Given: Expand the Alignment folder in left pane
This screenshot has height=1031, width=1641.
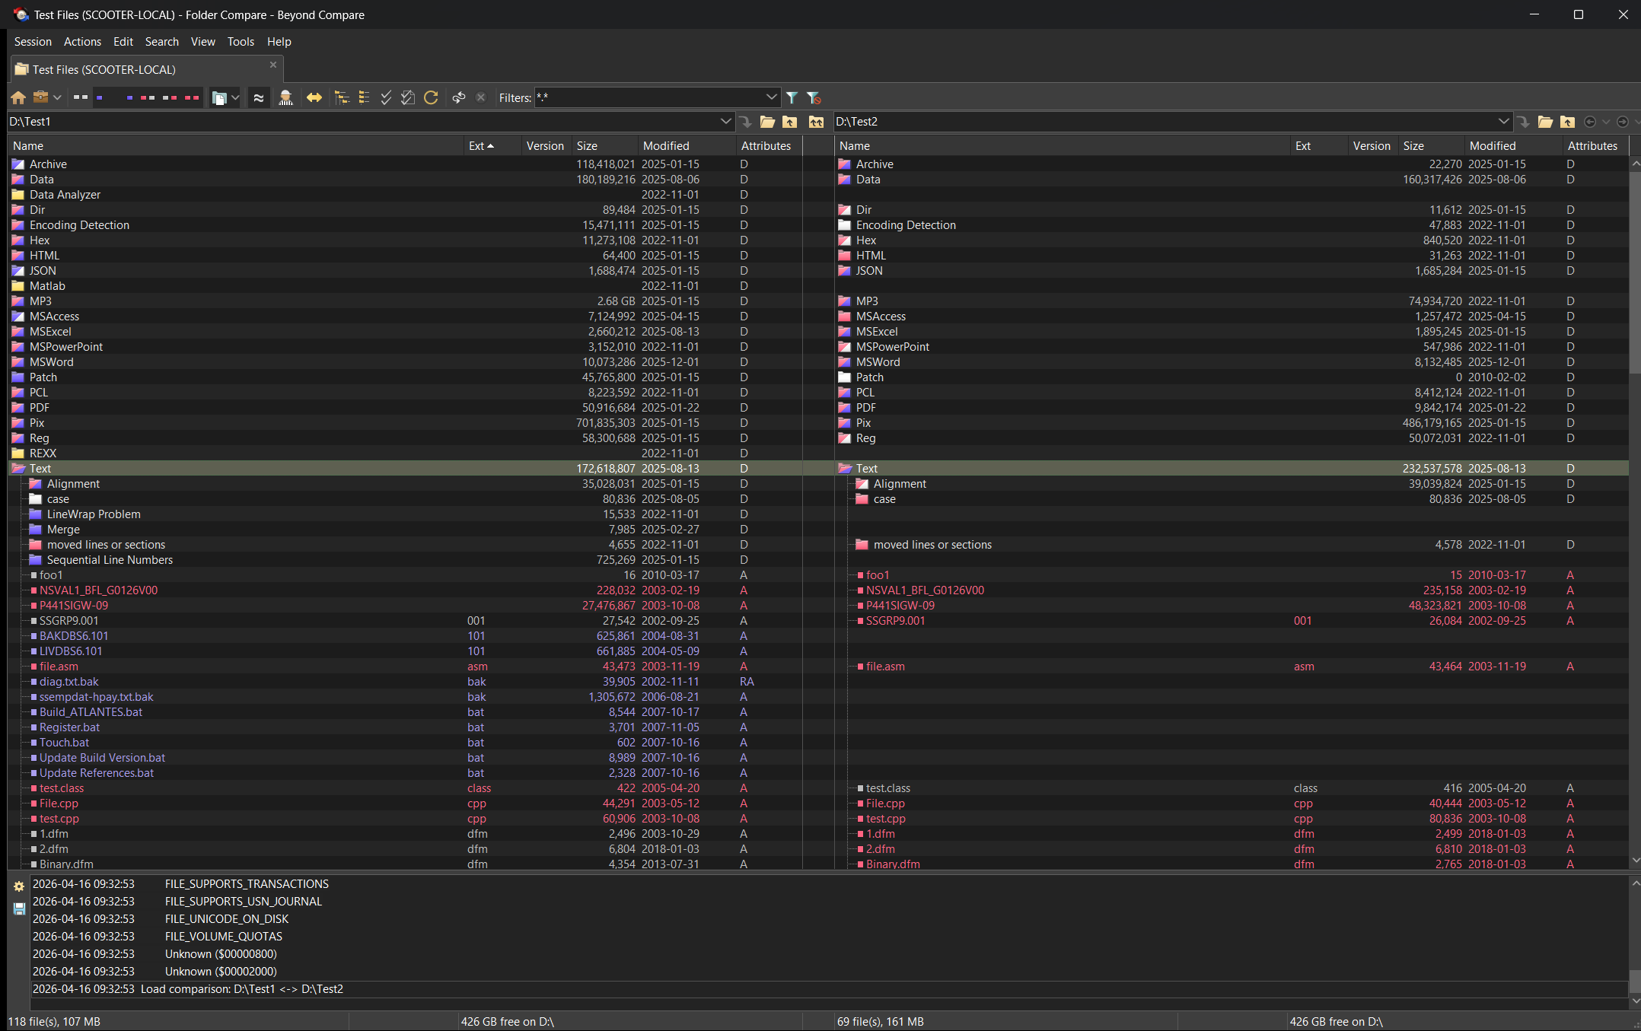Looking at the screenshot, I should pos(35,484).
